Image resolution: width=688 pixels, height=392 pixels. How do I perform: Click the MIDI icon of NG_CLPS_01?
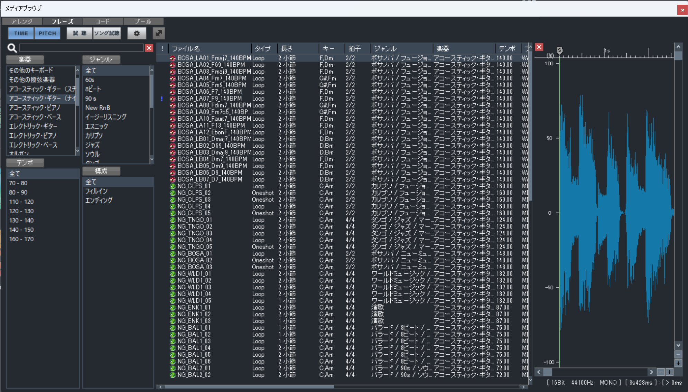pyautogui.click(x=173, y=186)
